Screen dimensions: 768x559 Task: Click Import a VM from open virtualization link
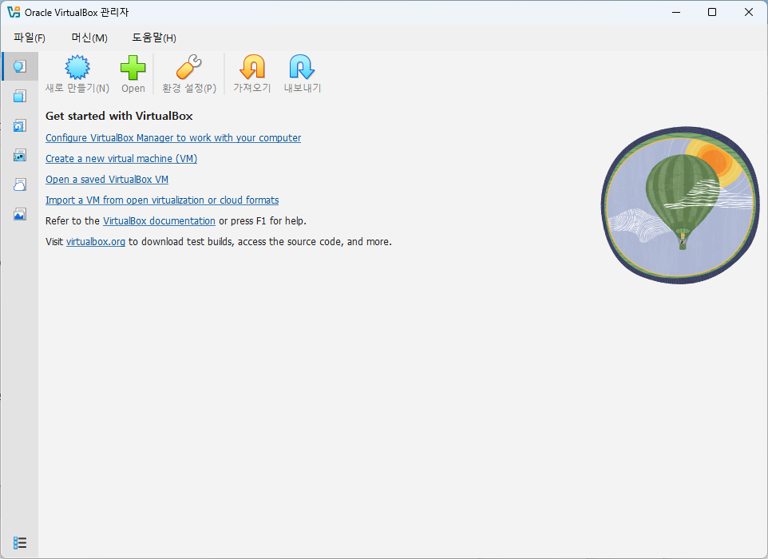[x=162, y=200]
